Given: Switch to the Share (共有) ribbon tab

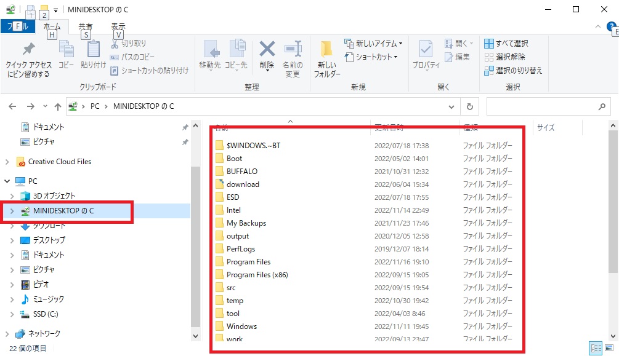Looking at the screenshot, I should [85, 26].
